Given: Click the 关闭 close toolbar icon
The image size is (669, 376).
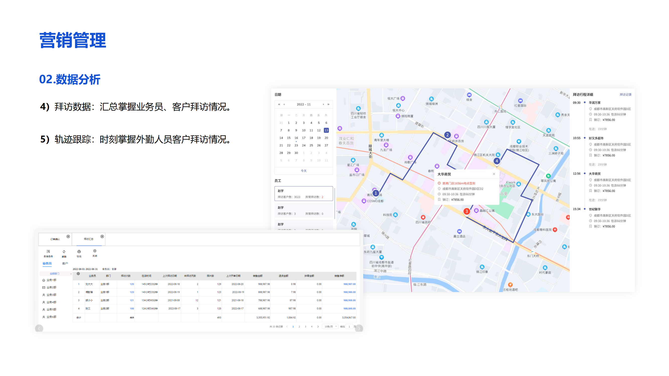Looking at the screenshot, I should [x=95, y=251].
